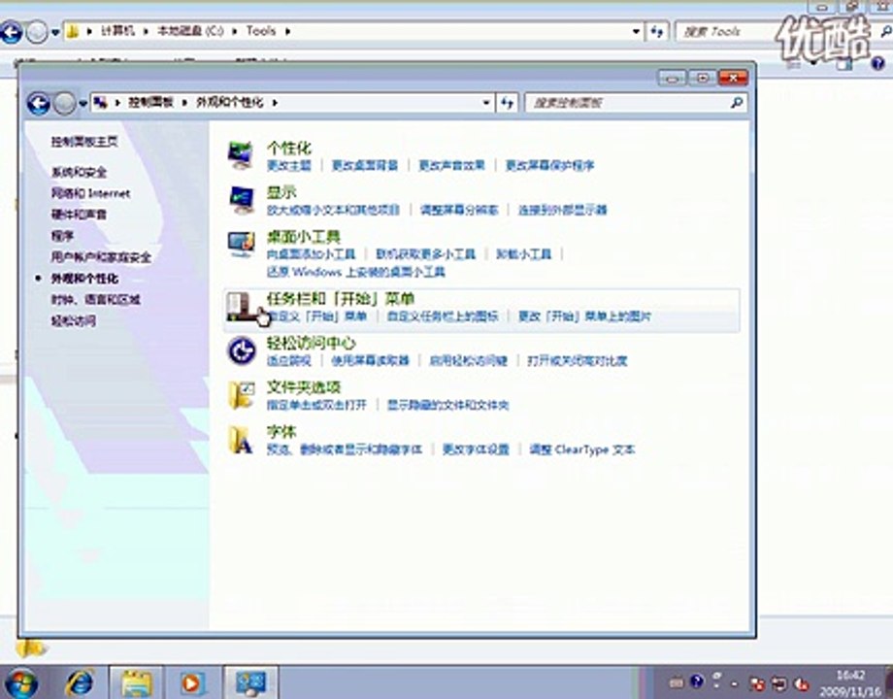Click the 自定义任务栏上的图标 link
893x699 pixels.
tap(443, 316)
